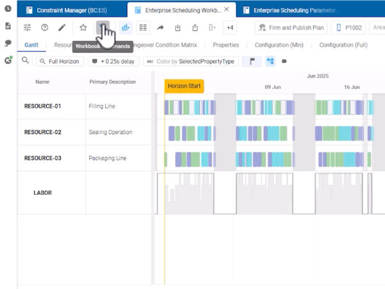Viewport: 385px width, 289px height.
Task: Toggle the grid columns view icon
Action: tap(143, 28)
